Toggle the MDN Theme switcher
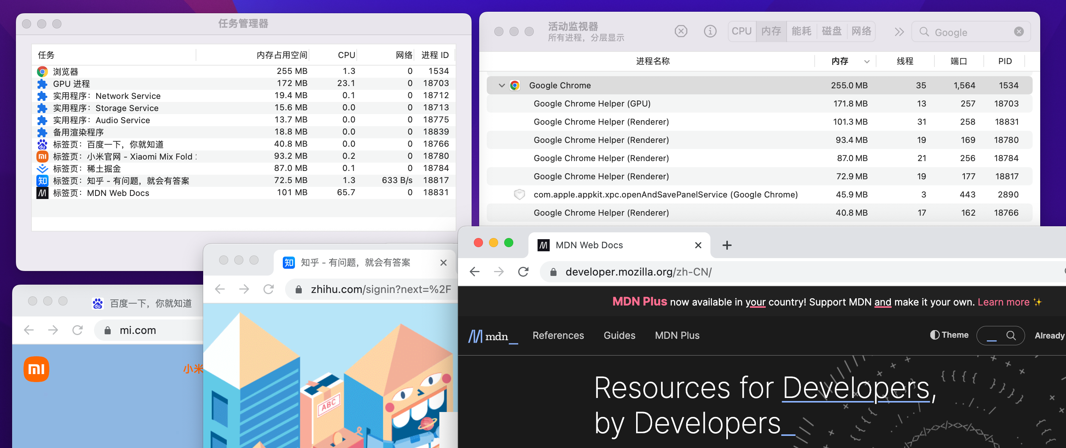 click(x=949, y=335)
